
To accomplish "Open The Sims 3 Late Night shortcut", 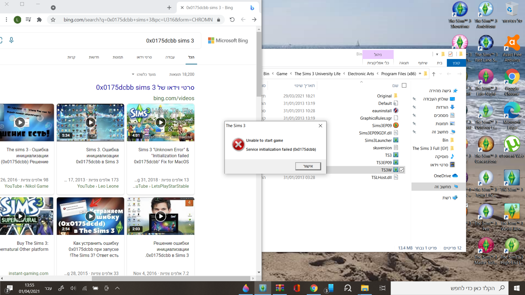I will tap(486, 82).
